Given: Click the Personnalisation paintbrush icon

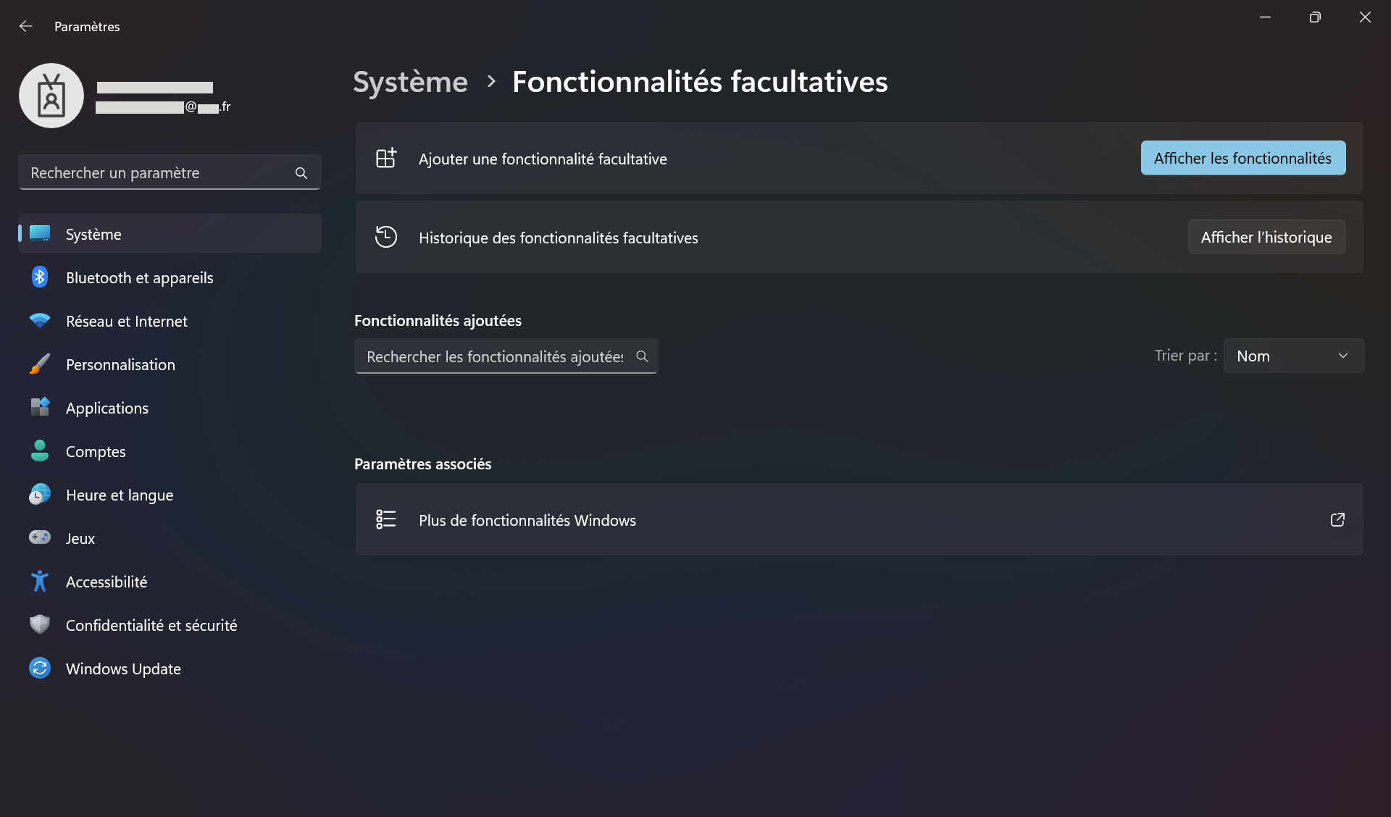Looking at the screenshot, I should (40, 364).
